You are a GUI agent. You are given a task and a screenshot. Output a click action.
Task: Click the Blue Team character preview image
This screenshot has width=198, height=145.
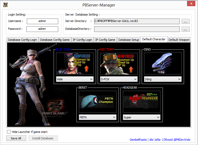[x=75, y=64]
